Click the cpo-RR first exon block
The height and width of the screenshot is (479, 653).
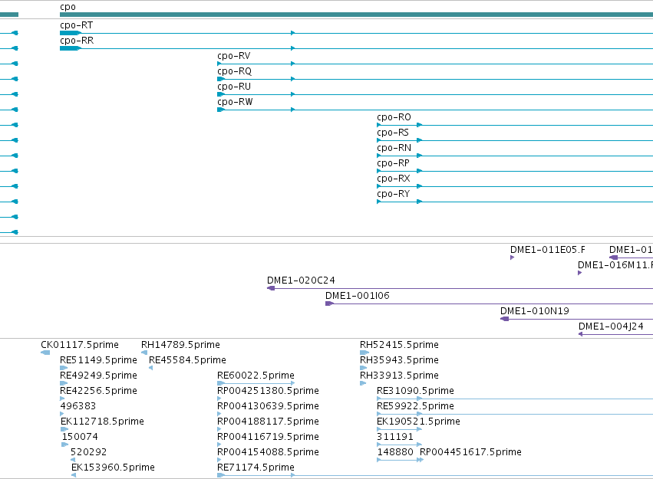click(70, 48)
